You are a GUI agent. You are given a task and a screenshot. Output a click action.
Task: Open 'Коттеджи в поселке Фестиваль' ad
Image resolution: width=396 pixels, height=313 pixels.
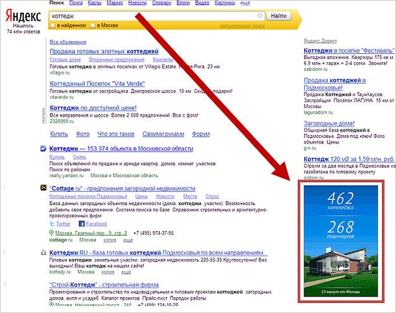tap(349, 50)
